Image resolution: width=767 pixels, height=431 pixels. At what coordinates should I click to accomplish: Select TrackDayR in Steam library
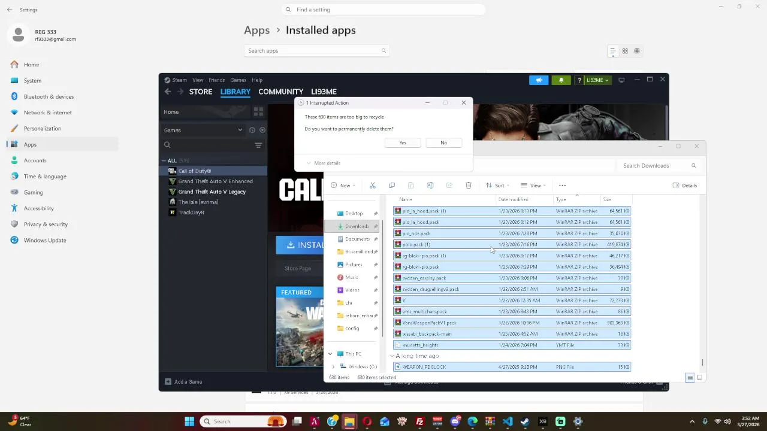click(x=191, y=213)
